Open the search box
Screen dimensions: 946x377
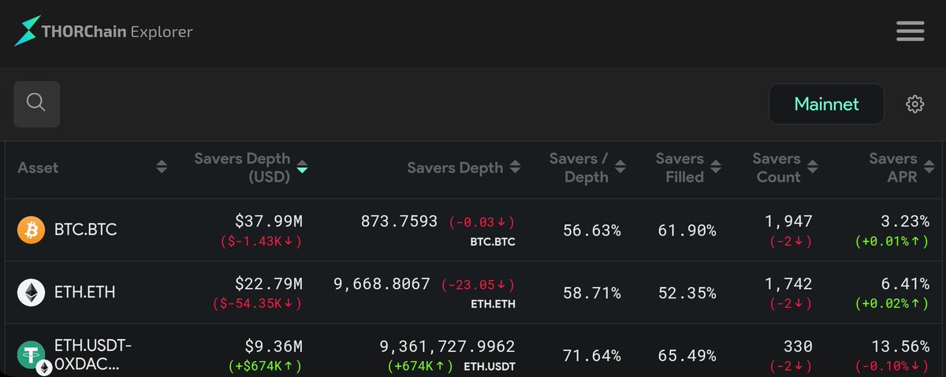click(36, 103)
